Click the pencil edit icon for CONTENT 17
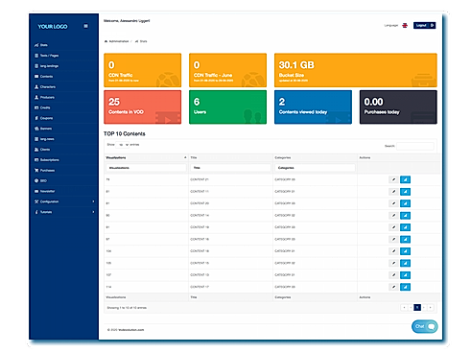Image resolution: width=471 pixels, height=353 pixels. tap(393, 287)
